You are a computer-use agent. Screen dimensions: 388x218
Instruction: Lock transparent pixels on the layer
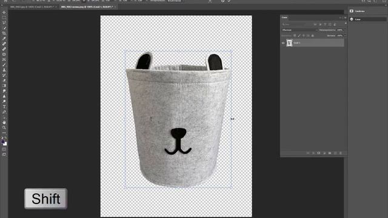(295, 36)
